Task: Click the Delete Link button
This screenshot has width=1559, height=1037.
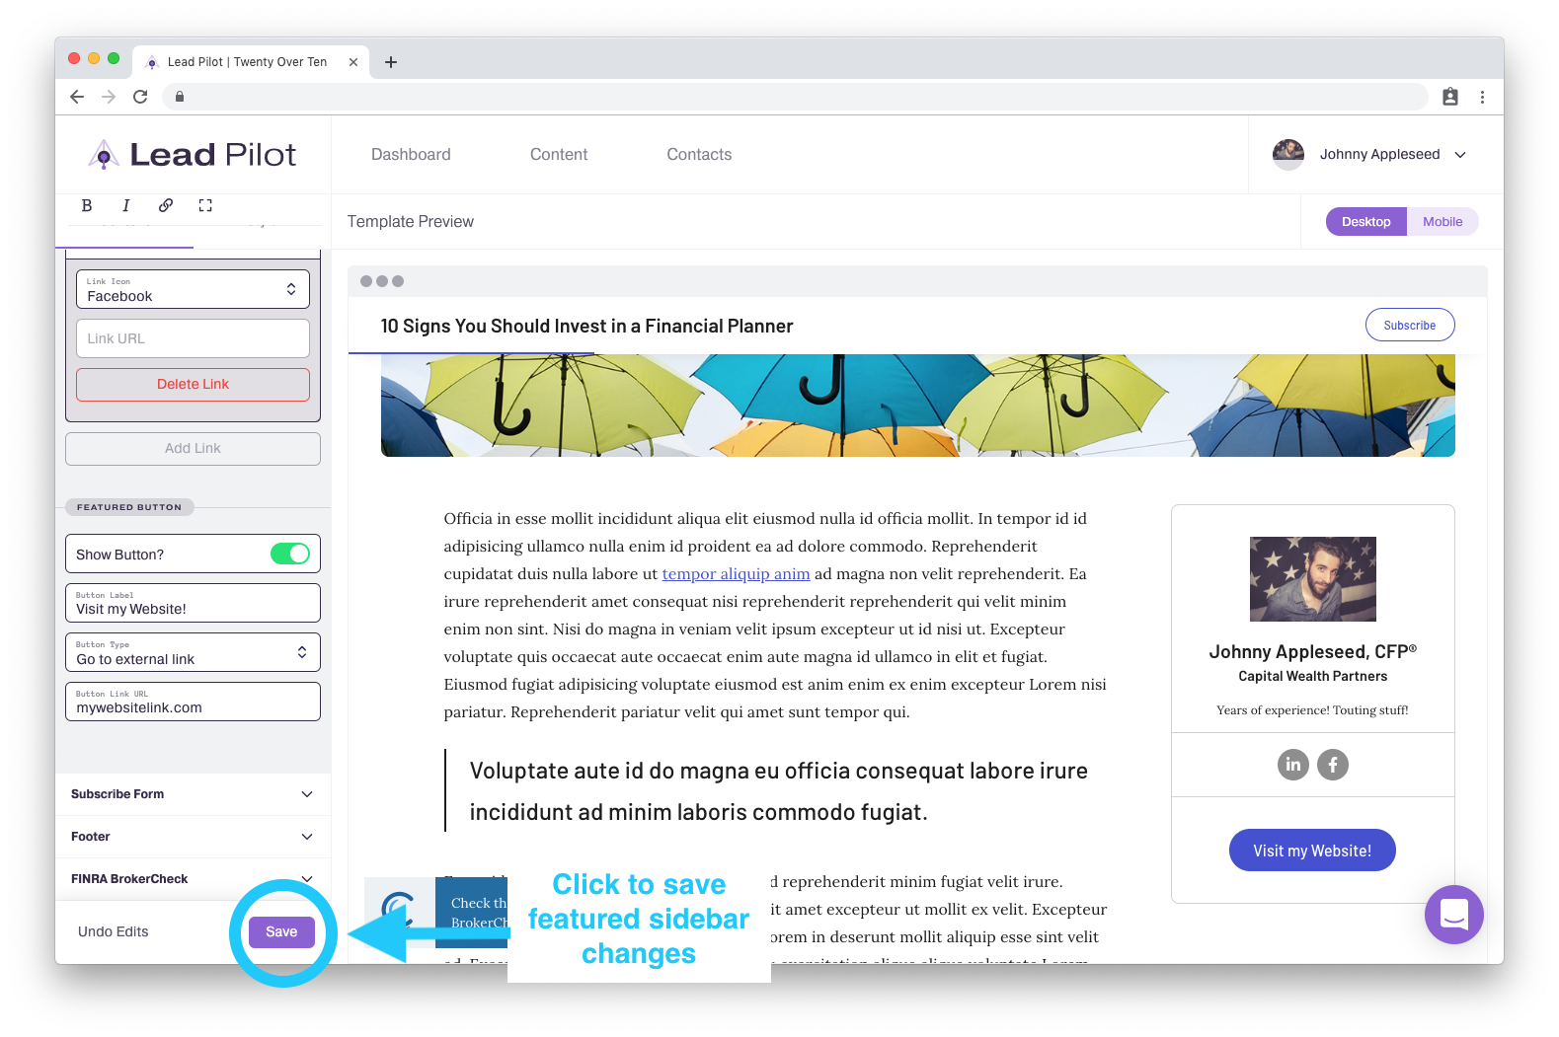Action: 193,385
